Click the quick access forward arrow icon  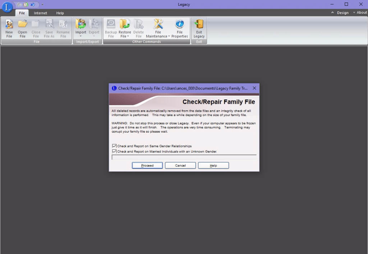(33, 4)
